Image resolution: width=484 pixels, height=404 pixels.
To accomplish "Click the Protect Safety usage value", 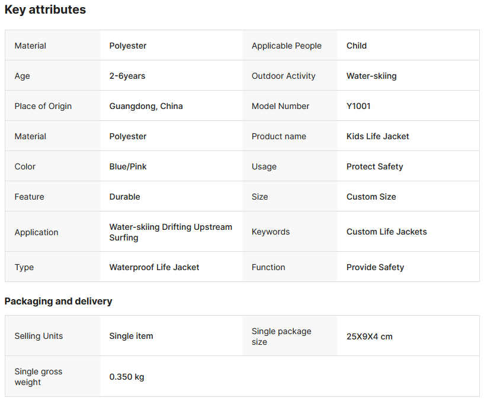I will pos(374,166).
